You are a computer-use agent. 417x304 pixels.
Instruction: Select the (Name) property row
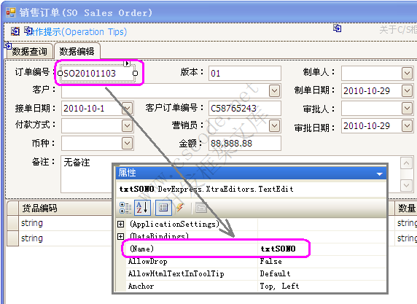tap(216, 249)
